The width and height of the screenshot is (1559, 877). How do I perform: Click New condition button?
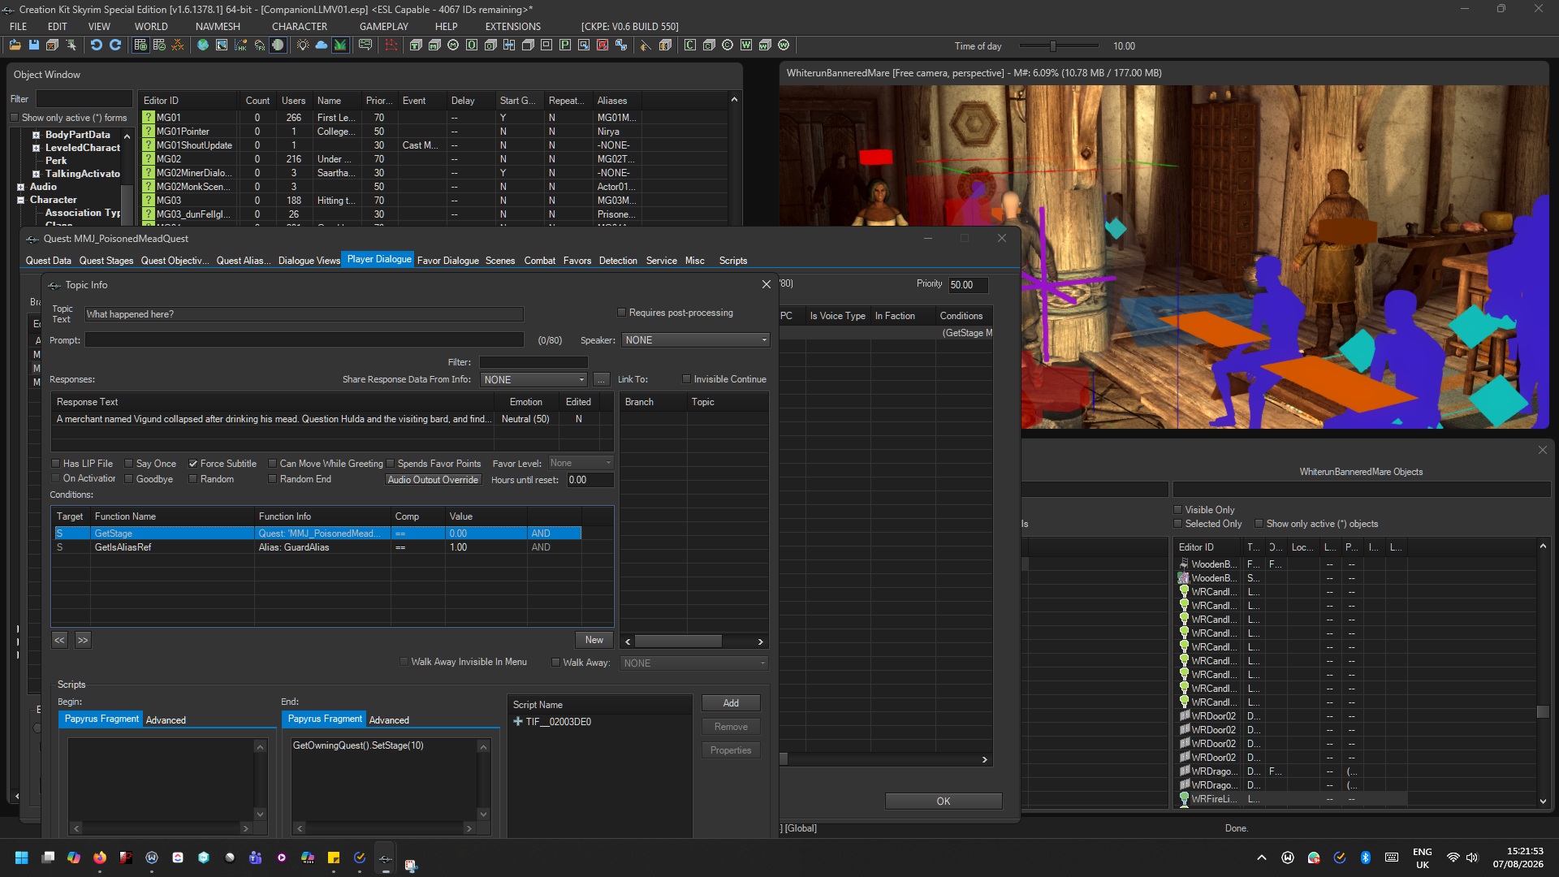click(594, 640)
